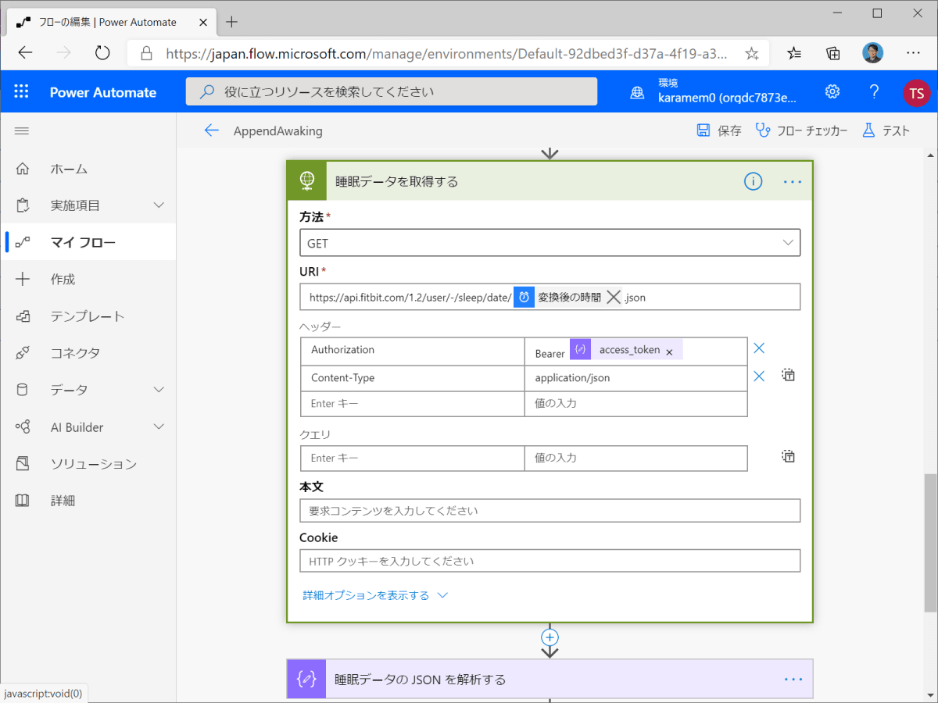Open テンプレート in the sidebar

pyautogui.click(x=88, y=316)
